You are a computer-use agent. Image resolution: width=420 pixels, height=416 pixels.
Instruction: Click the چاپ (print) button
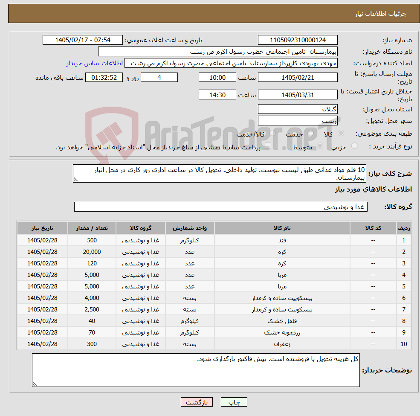(x=234, y=402)
